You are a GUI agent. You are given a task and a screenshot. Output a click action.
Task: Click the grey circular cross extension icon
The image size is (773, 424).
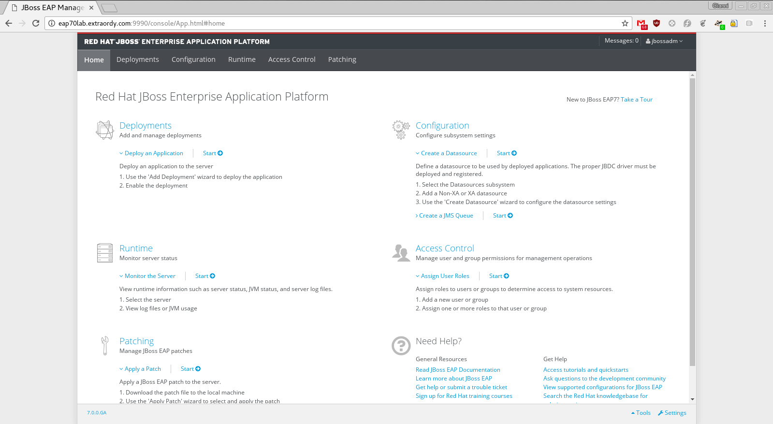point(672,23)
